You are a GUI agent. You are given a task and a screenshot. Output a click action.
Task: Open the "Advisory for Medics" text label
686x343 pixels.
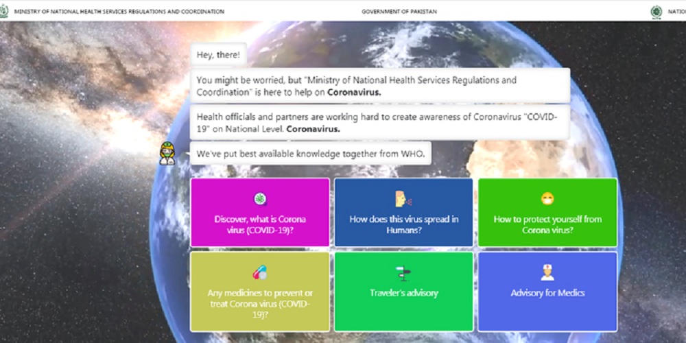[547, 293]
